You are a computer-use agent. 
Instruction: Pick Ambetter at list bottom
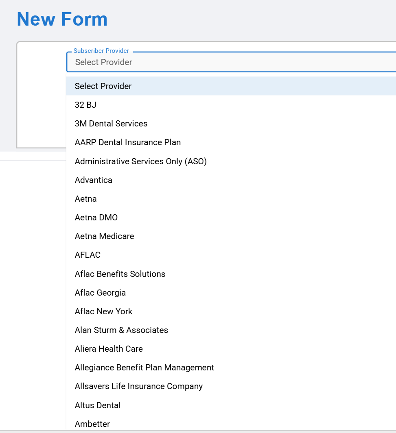coord(92,424)
